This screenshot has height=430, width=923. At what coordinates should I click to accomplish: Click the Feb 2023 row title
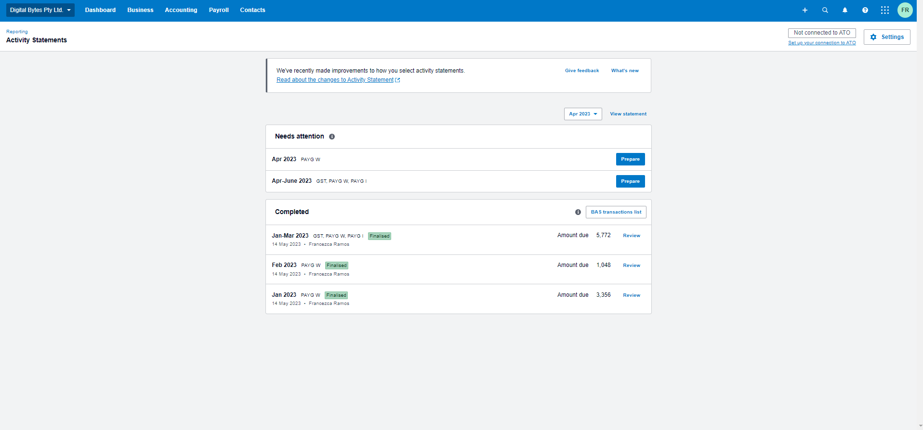pos(284,265)
